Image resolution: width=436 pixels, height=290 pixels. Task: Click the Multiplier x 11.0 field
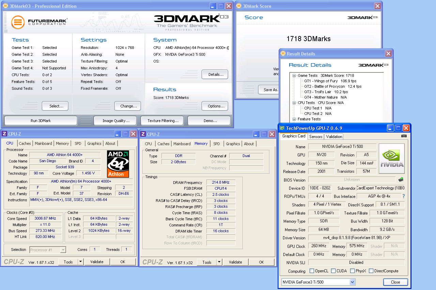click(x=45, y=225)
